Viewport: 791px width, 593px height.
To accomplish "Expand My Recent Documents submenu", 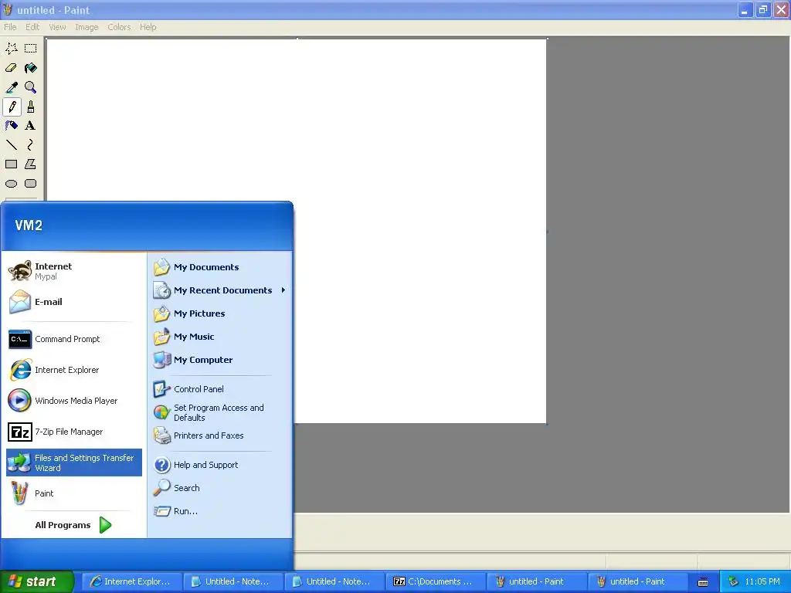I will (x=220, y=290).
